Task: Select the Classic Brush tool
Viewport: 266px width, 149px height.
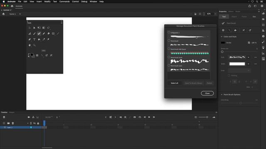Action: click(34, 34)
